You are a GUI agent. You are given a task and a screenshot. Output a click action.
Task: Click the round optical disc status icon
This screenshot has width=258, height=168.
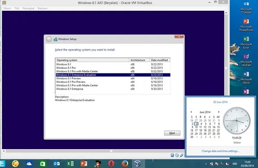[x=177, y=155]
